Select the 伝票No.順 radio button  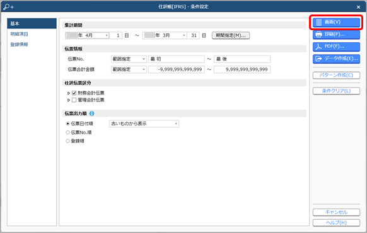(x=67, y=132)
